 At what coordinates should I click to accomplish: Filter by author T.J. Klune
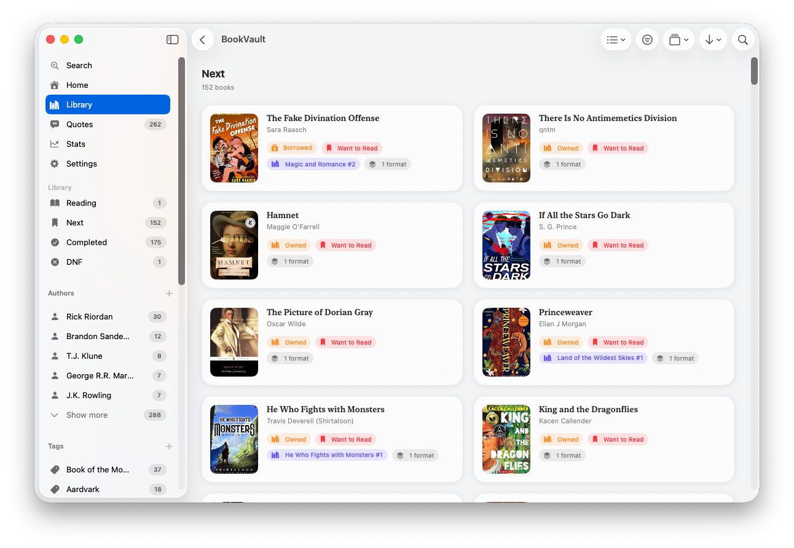(x=108, y=356)
